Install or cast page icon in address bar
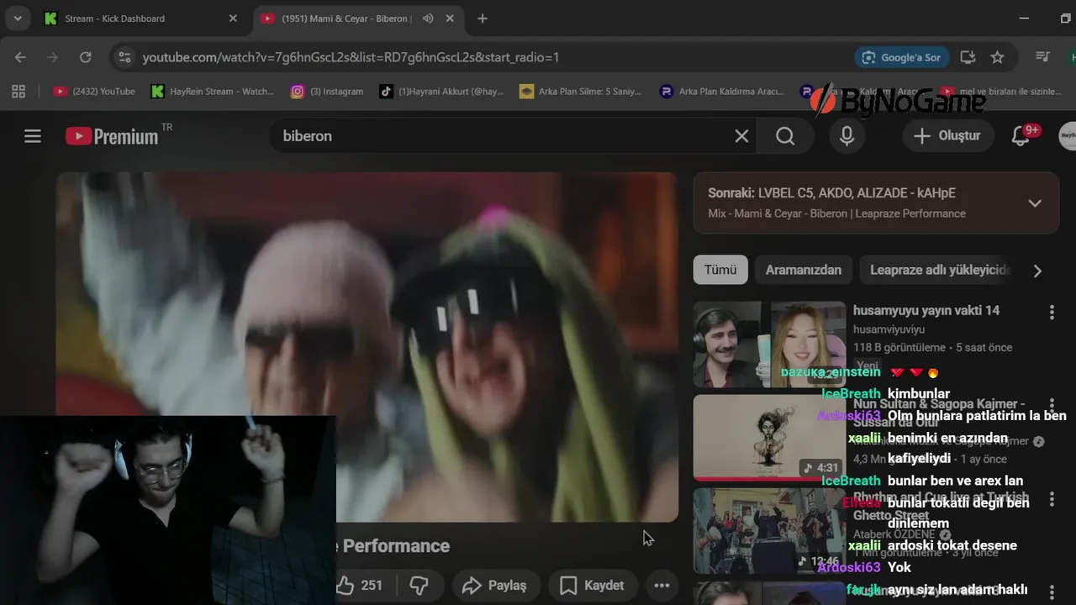The height and width of the screenshot is (605, 1076). pyautogui.click(x=968, y=57)
